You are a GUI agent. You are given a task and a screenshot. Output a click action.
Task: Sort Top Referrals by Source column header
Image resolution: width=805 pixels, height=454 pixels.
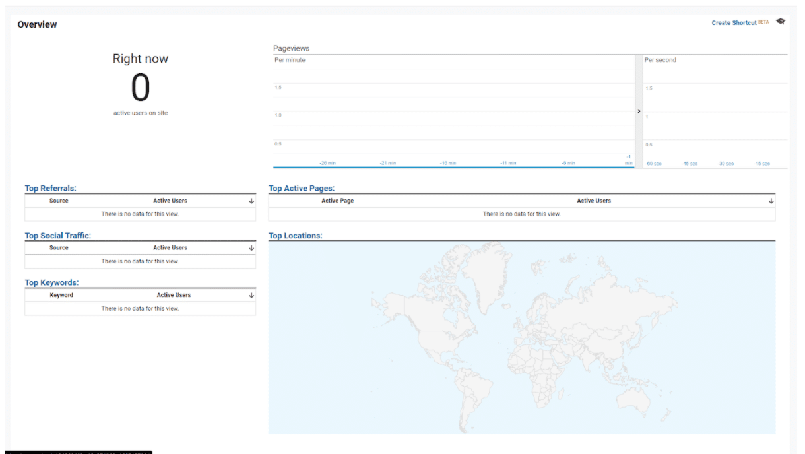[59, 201]
